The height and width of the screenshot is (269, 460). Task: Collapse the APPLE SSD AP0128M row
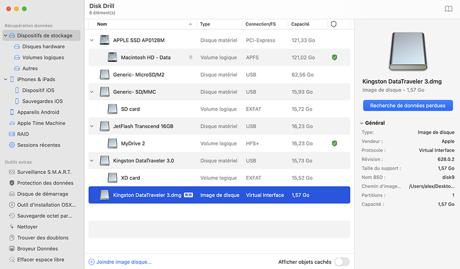(x=92, y=40)
